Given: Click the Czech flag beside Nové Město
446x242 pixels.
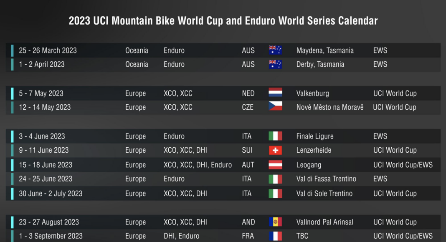Looking at the screenshot, I should 275,106.
